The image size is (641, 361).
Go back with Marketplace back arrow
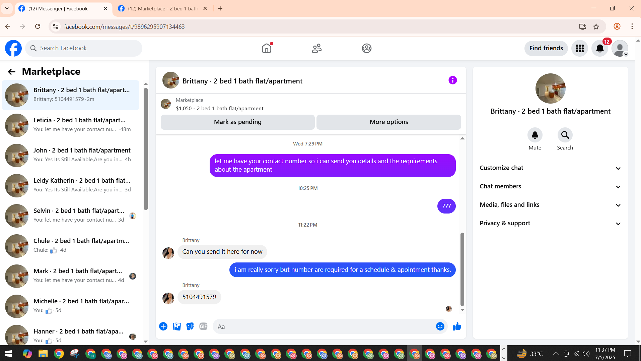(x=12, y=71)
